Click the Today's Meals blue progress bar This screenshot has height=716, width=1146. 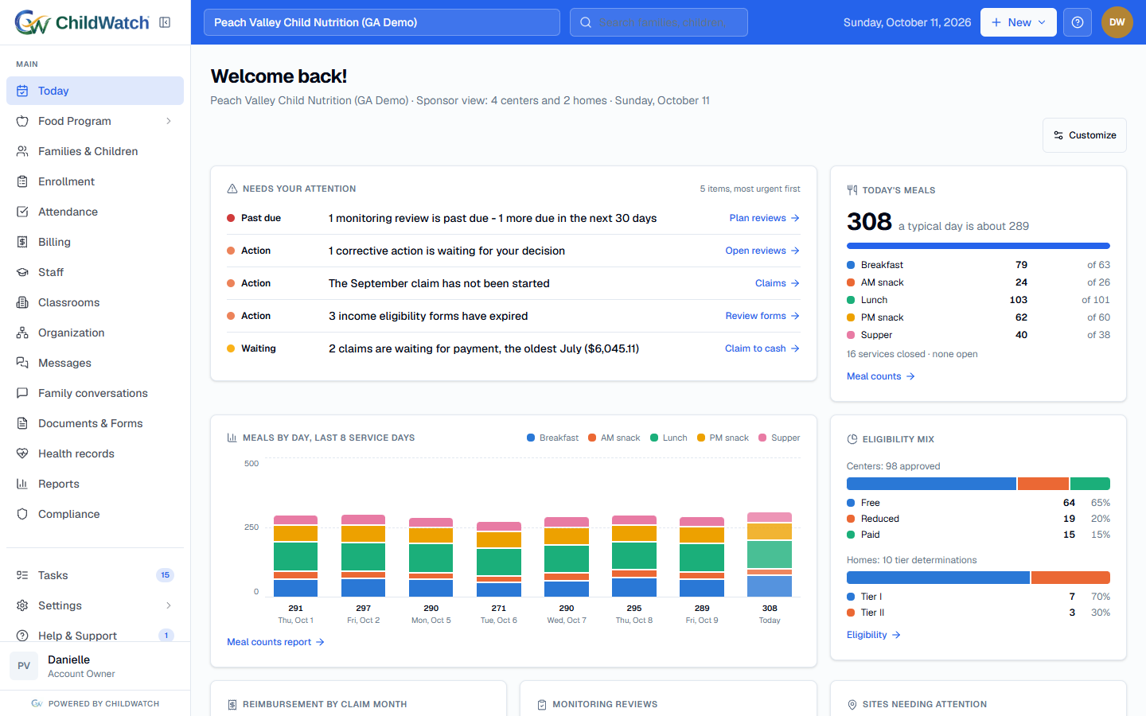(x=978, y=246)
